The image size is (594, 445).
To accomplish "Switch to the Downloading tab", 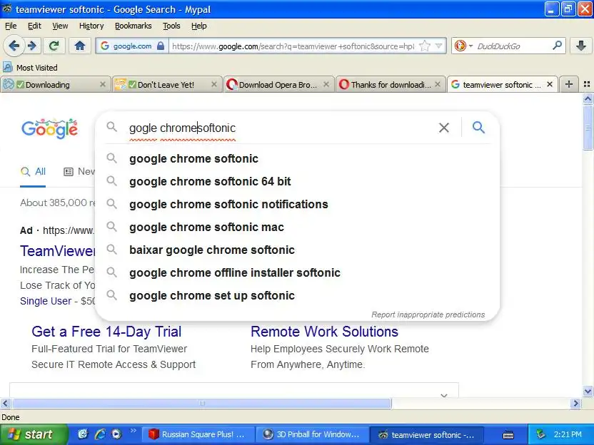I will (55, 85).
